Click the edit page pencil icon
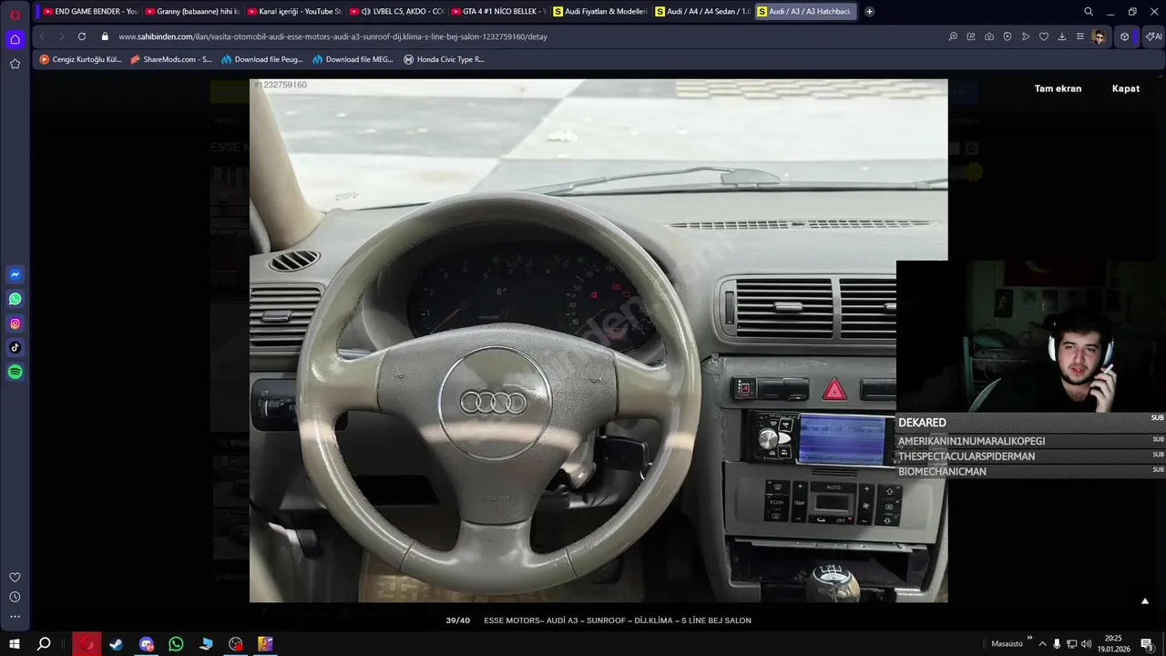 tap(971, 36)
